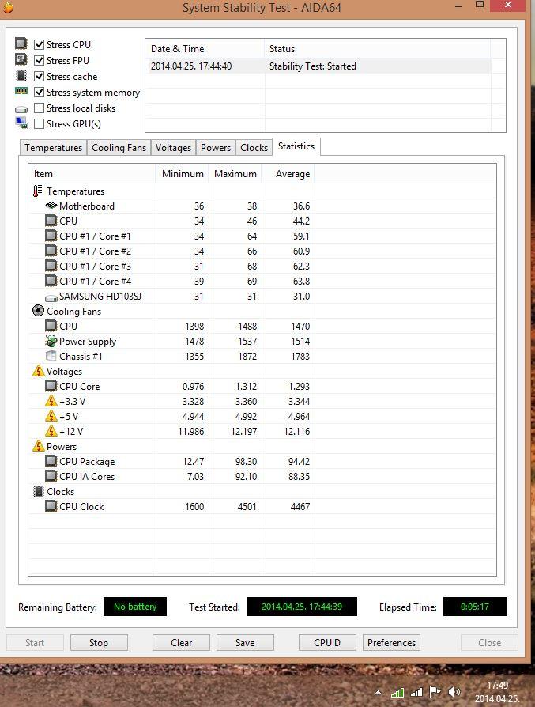This screenshot has height=707, width=535.
Task: Click the Core #2 temperature label
Action: point(95,251)
